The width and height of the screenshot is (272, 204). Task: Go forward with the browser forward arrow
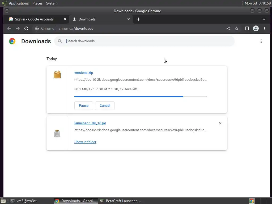pos(18,28)
